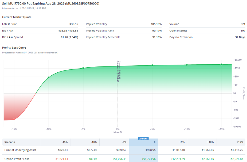Click the +5% data point on curve
This screenshot has height=162, width=247.
[152, 65]
